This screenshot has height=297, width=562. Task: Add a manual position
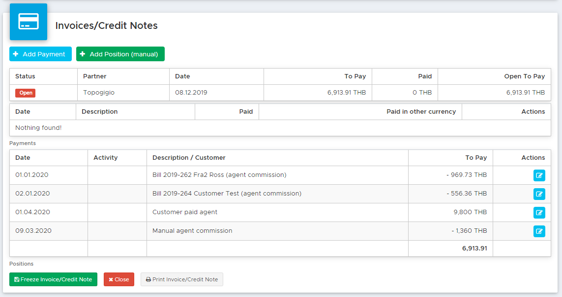(120, 54)
